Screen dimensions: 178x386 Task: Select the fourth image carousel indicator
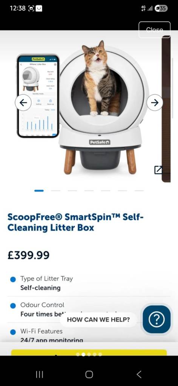(x=89, y=190)
